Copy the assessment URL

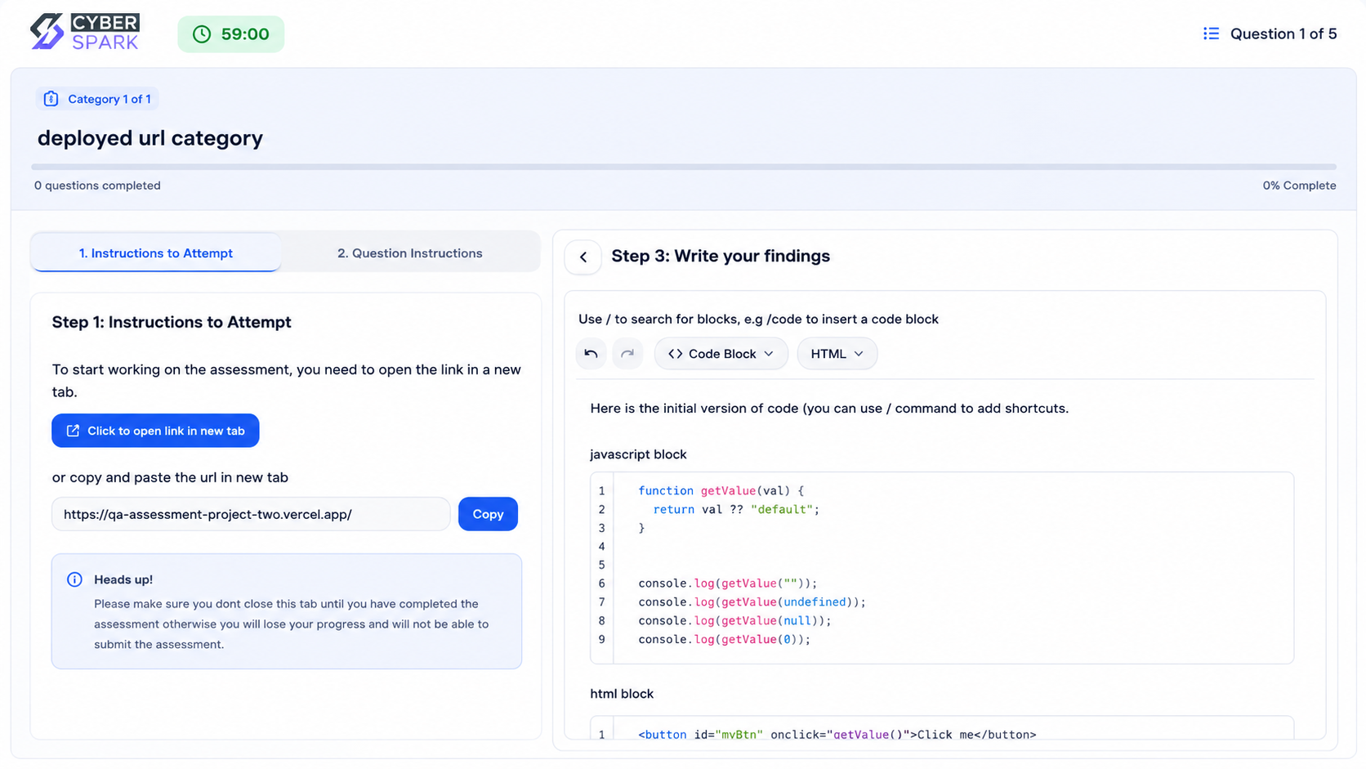point(488,514)
